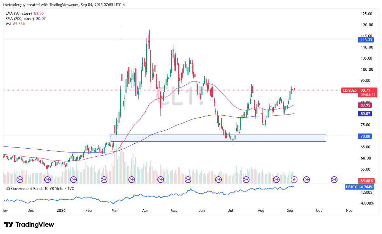Open the rollover marker below the 2026 label

(74, 180)
